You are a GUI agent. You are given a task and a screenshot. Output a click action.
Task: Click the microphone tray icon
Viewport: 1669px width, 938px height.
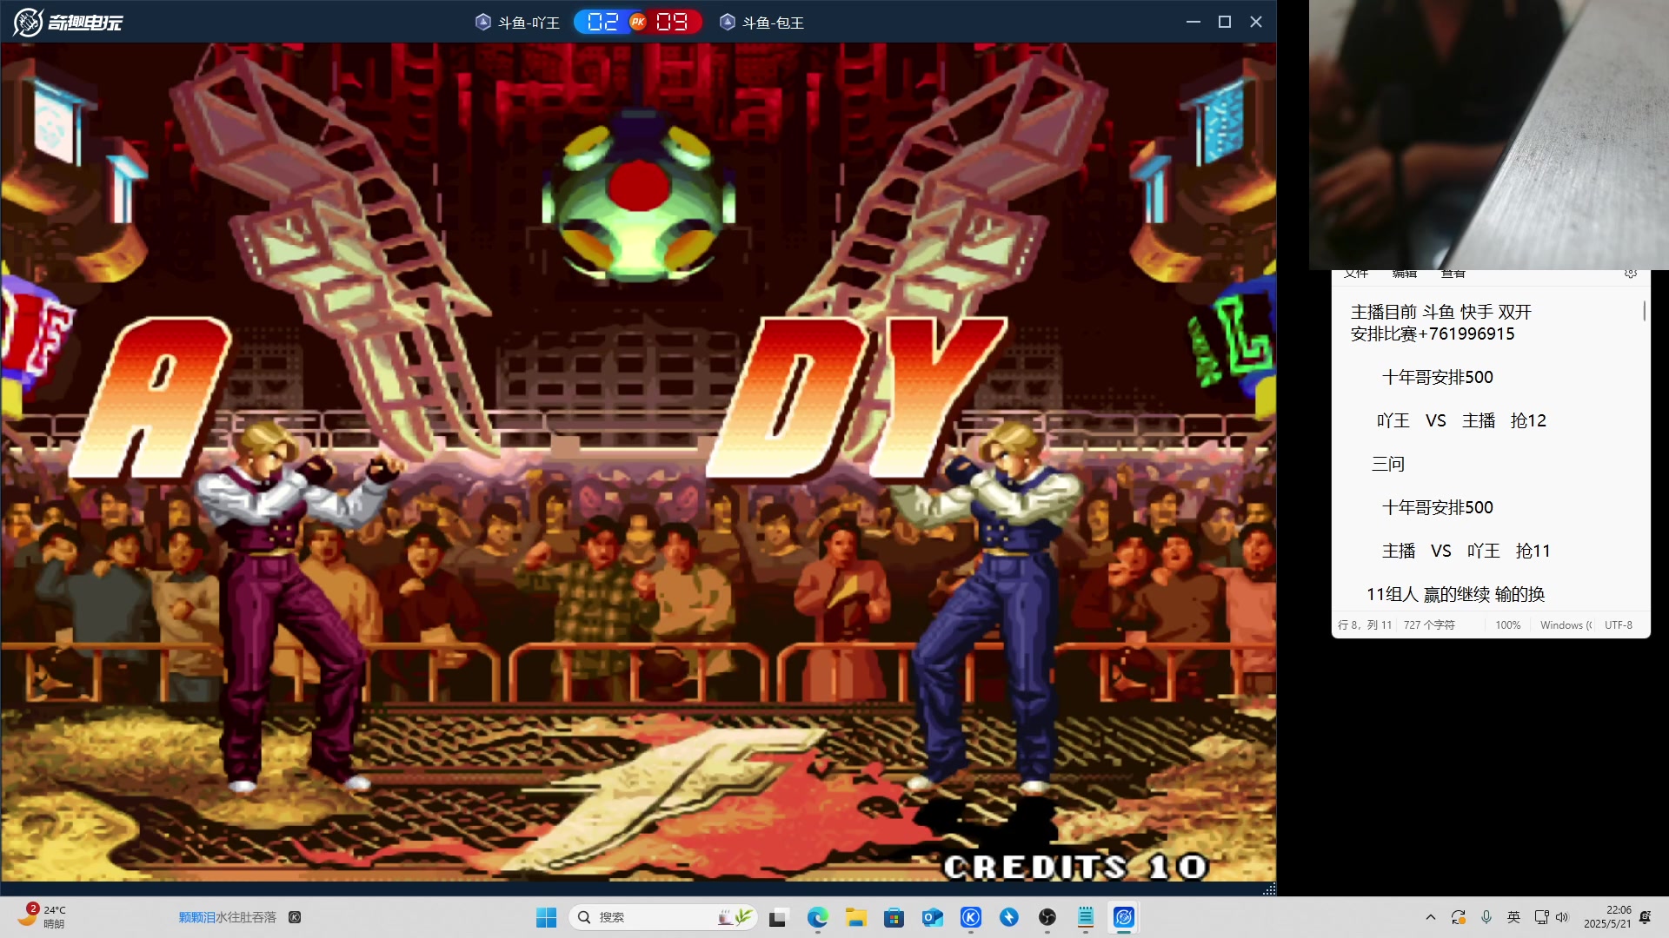(1486, 917)
